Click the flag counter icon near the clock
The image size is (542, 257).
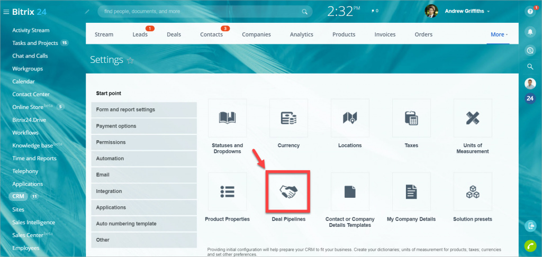tap(375, 11)
